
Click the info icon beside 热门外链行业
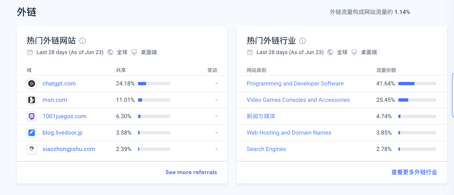pos(303,41)
